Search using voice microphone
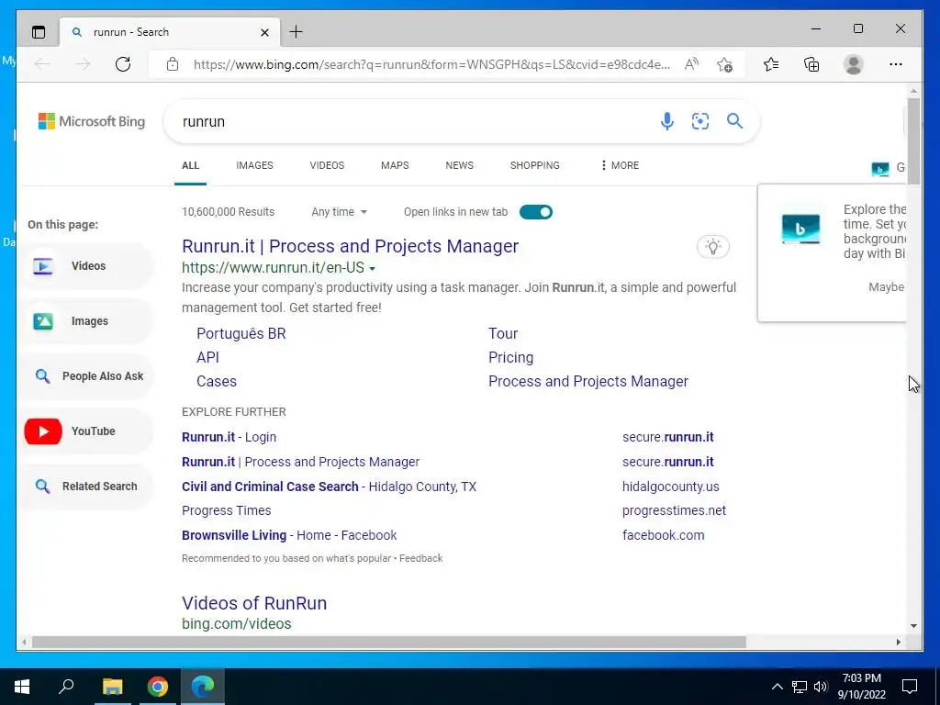Screen dimensions: 940x705 (x=666, y=121)
